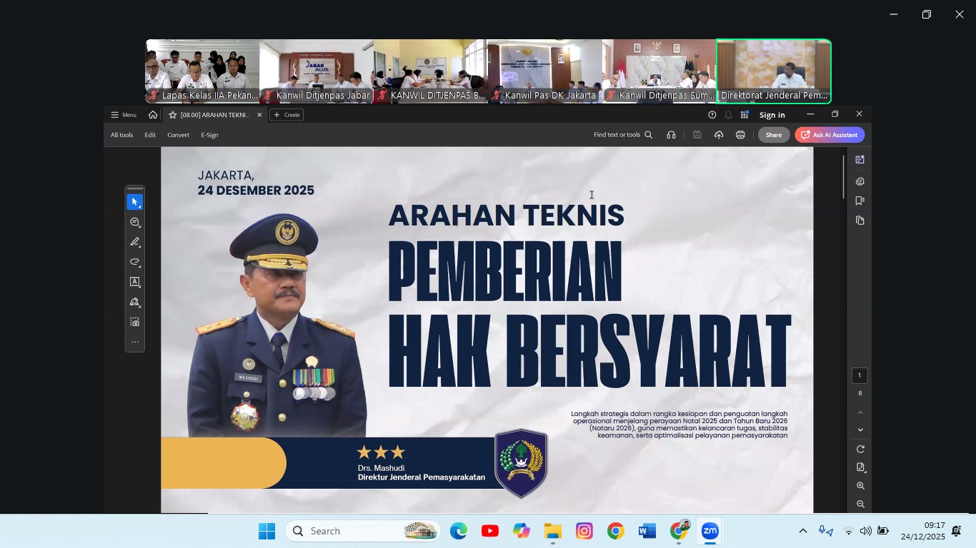Zoom out with the magnifier minus icon

860,504
